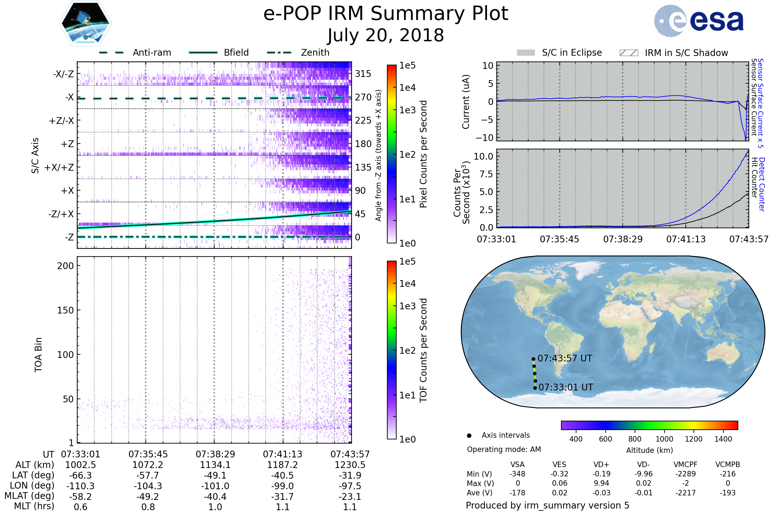The height and width of the screenshot is (515, 772).
Task: Click the Pixel Counts per Second colorbar
Action: (391, 154)
